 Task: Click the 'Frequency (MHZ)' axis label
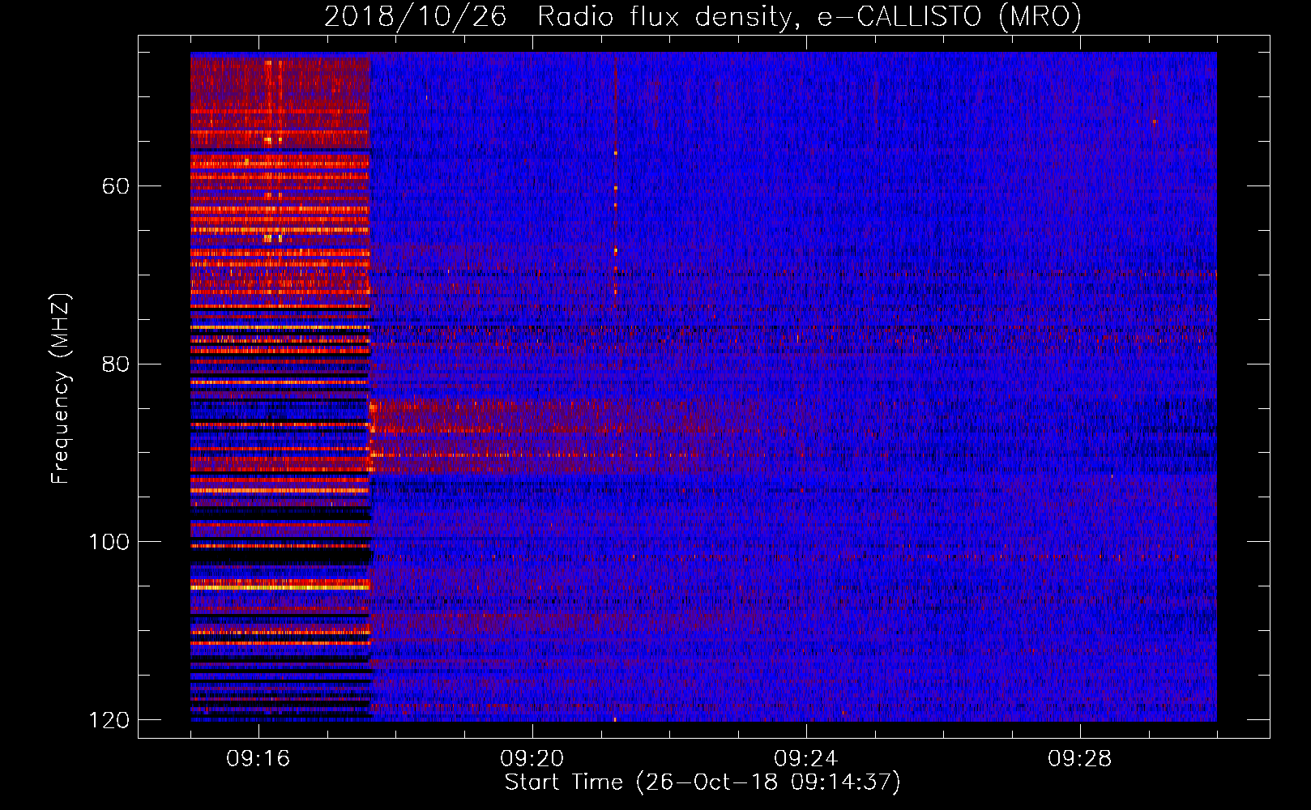pos(61,389)
